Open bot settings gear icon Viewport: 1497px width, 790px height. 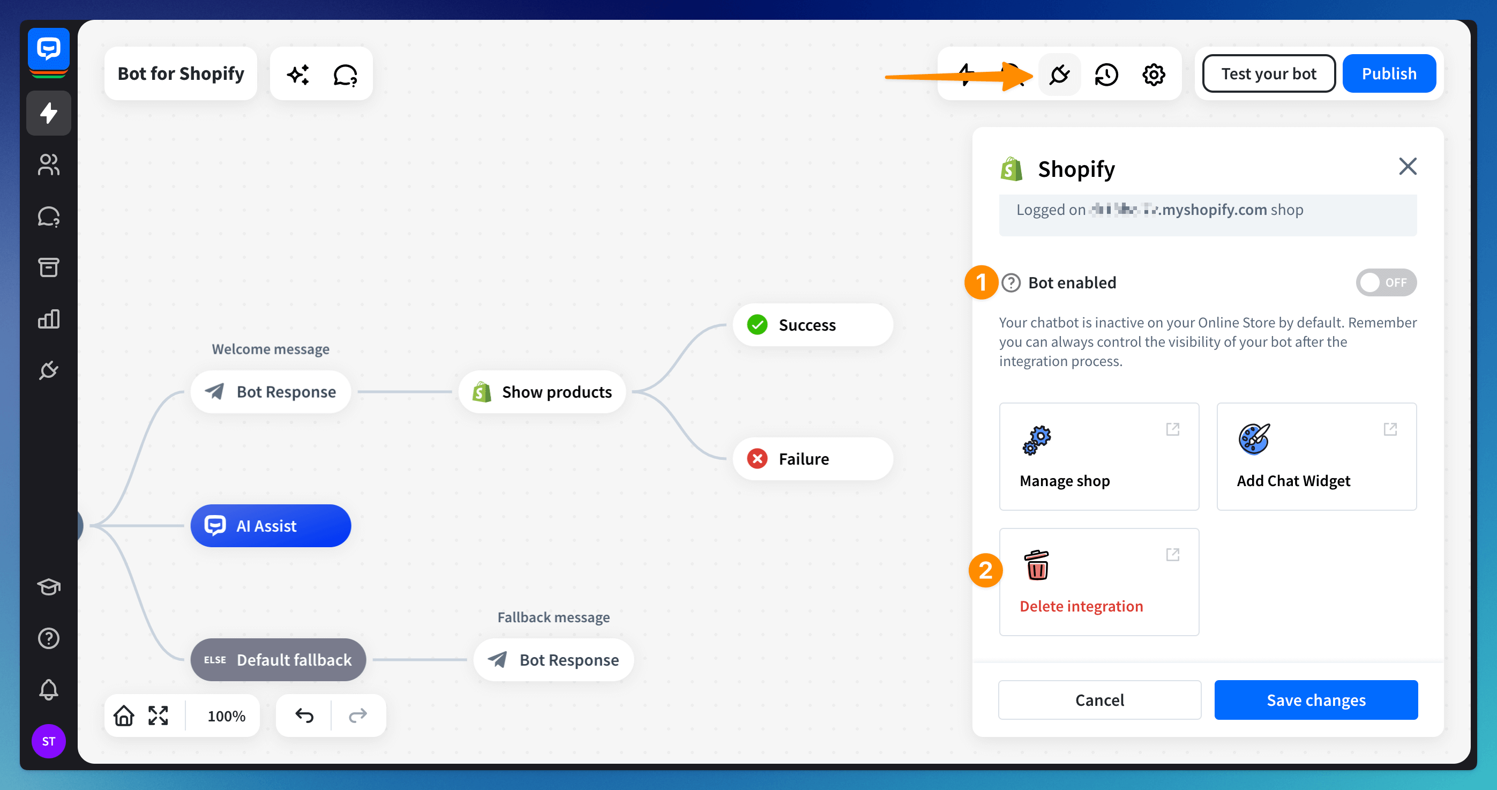pos(1153,74)
